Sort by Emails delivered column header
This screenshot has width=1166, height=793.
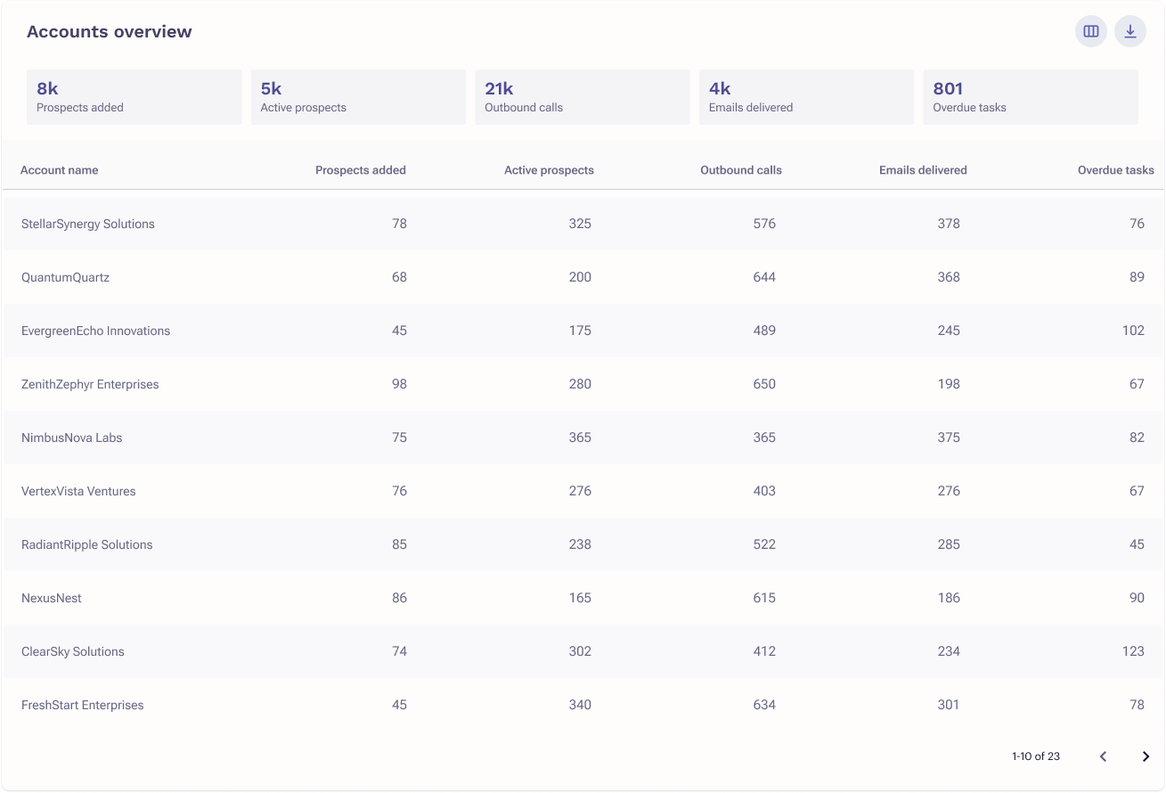923,170
